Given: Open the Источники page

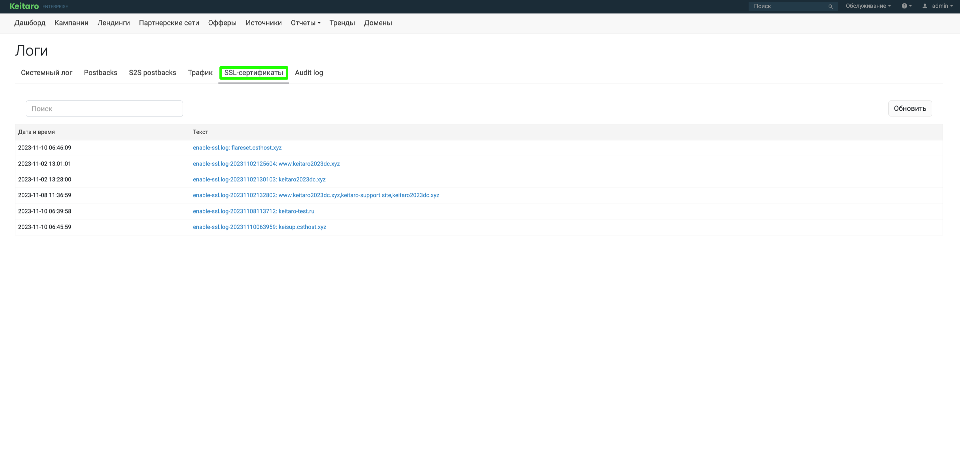Looking at the screenshot, I should (264, 23).
